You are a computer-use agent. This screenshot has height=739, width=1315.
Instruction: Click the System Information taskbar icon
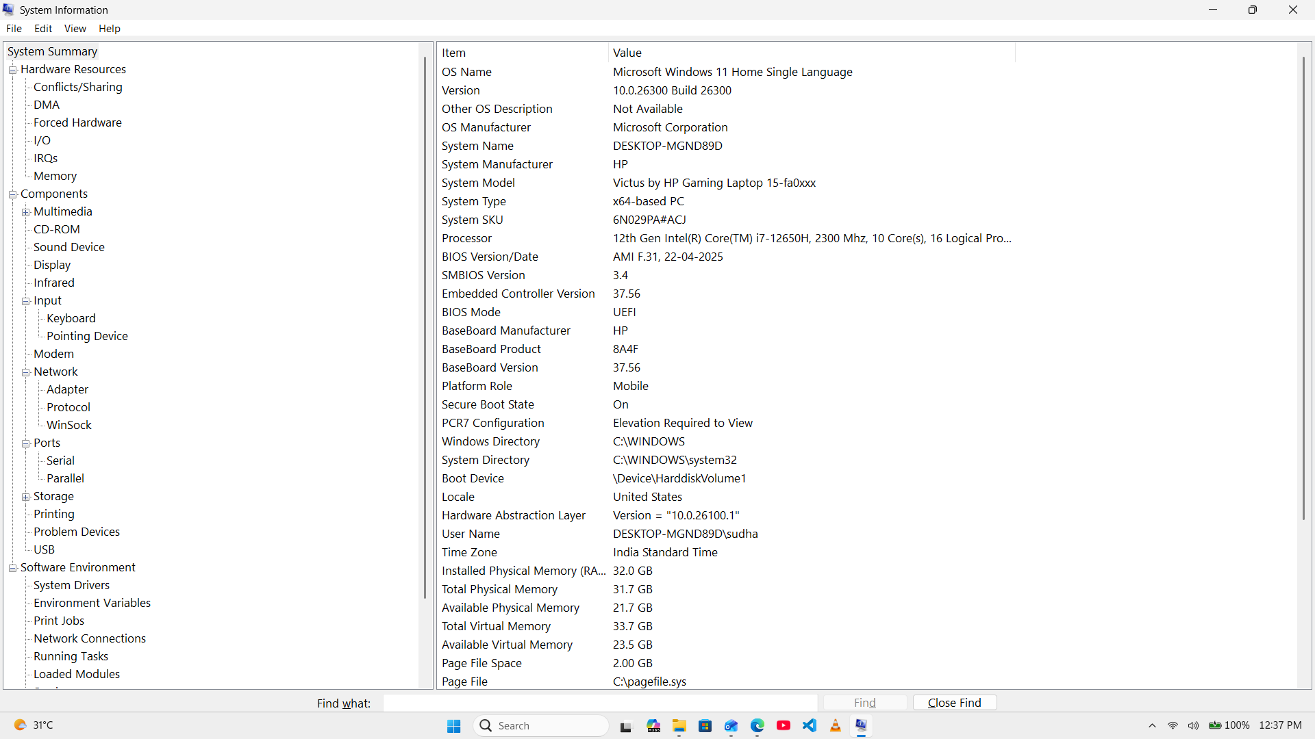click(x=862, y=726)
